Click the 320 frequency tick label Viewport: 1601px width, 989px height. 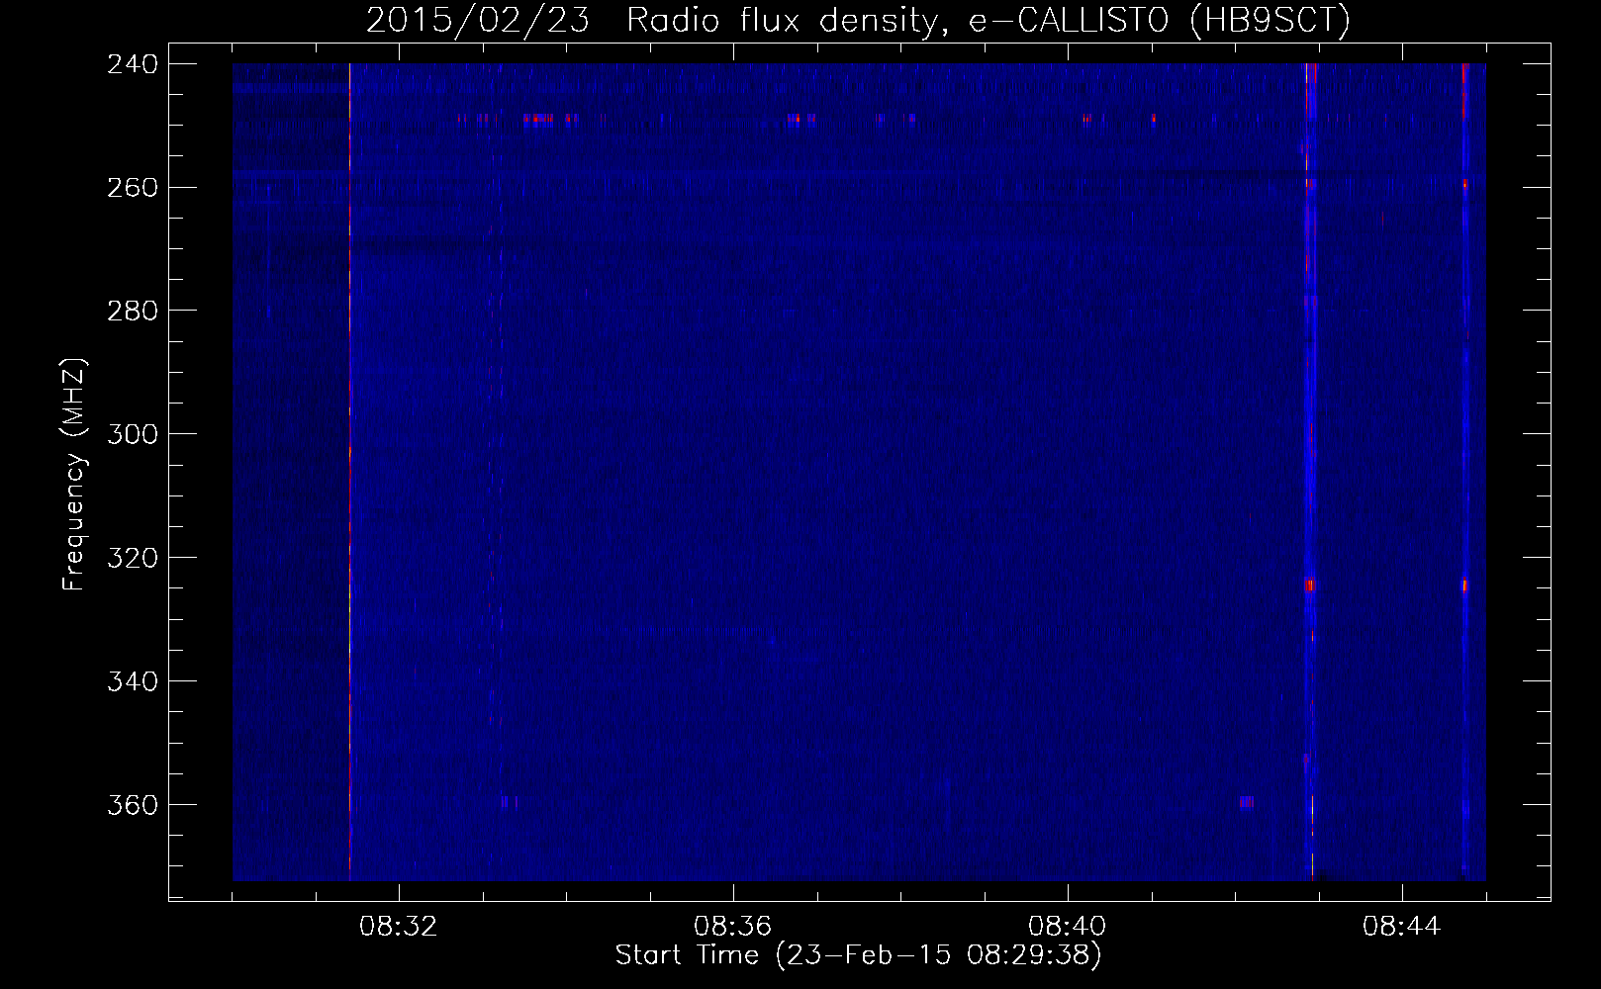point(133,558)
